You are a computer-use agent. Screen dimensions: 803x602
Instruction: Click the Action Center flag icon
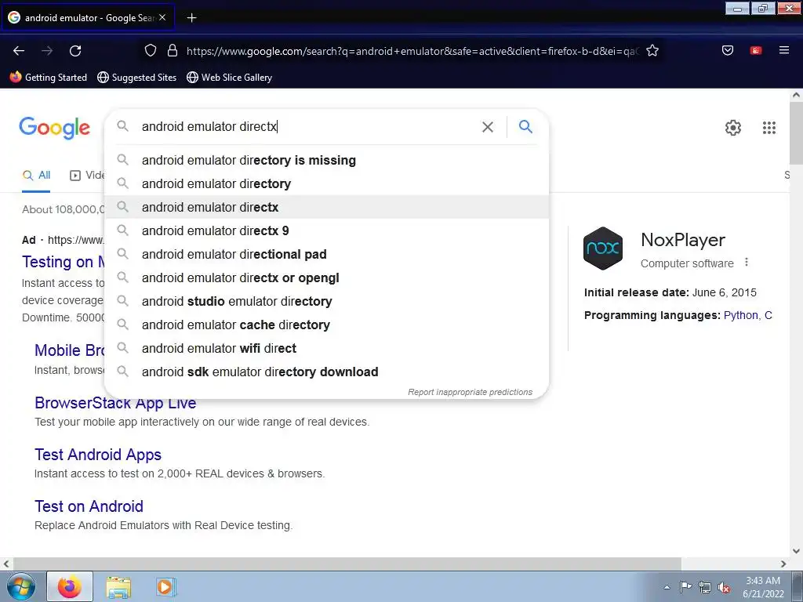pos(685,587)
